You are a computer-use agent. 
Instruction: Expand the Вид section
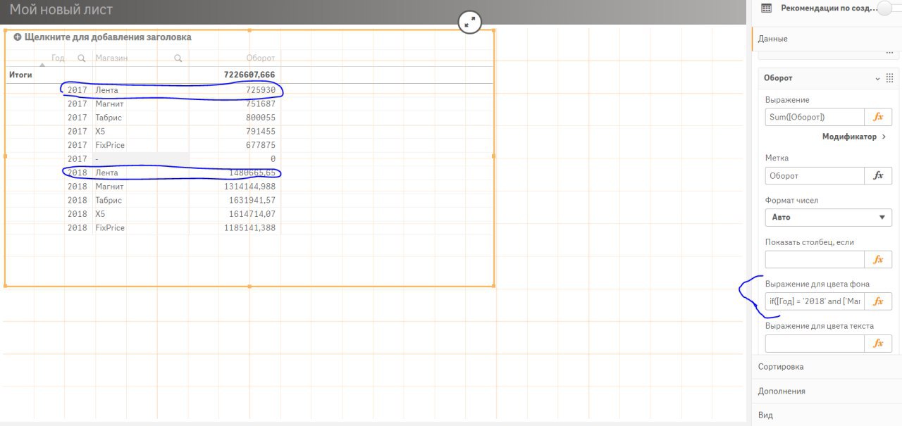click(x=827, y=415)
